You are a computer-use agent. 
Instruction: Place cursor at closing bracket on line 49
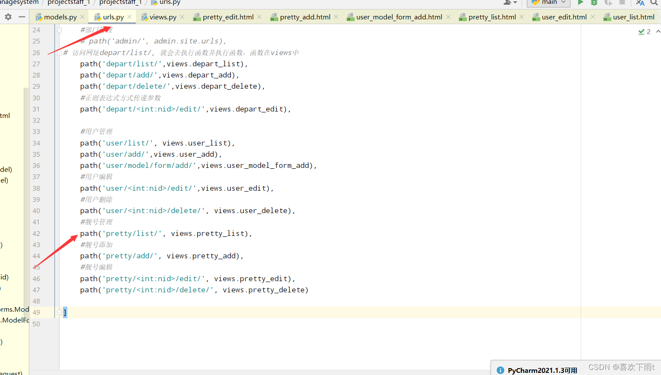65,313
